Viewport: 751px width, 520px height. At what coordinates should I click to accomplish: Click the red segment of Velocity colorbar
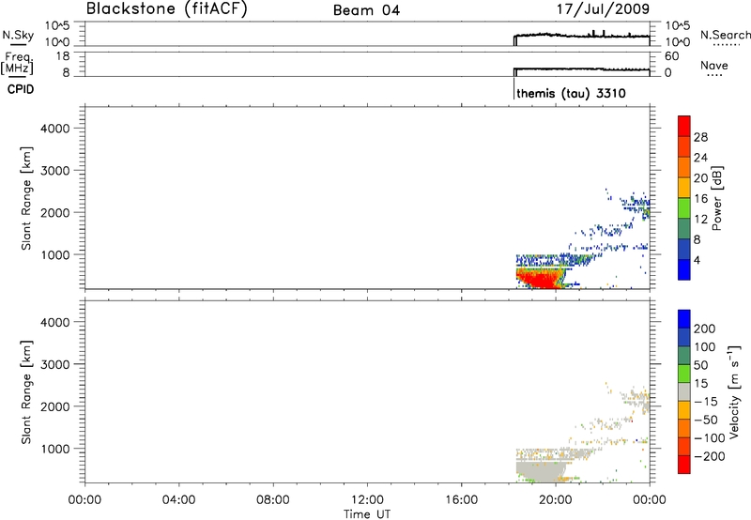(x=684, y=465)
